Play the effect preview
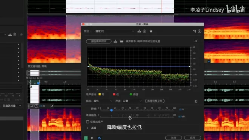 92,138
